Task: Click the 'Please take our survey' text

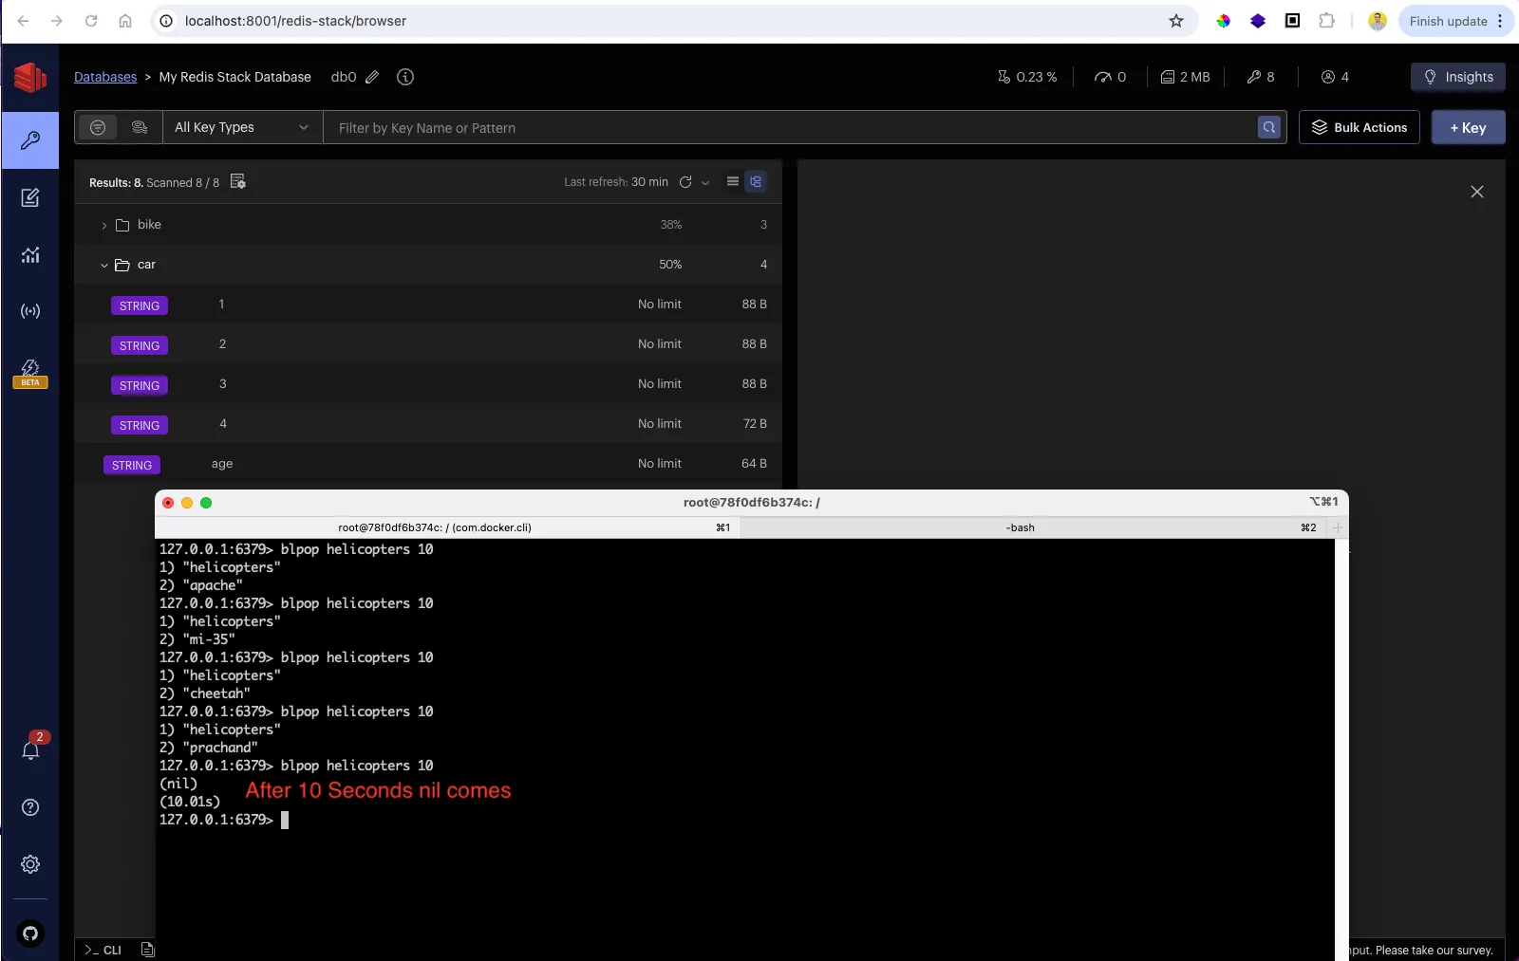Action: click(x=1434, y=950)
